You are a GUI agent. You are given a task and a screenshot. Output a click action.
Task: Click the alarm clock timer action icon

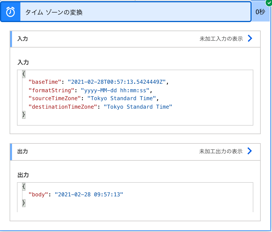pyautogui.click(x=10, y=11)
